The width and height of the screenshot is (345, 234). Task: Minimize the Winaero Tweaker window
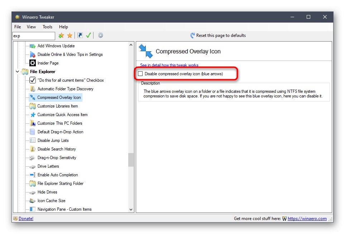292,17
